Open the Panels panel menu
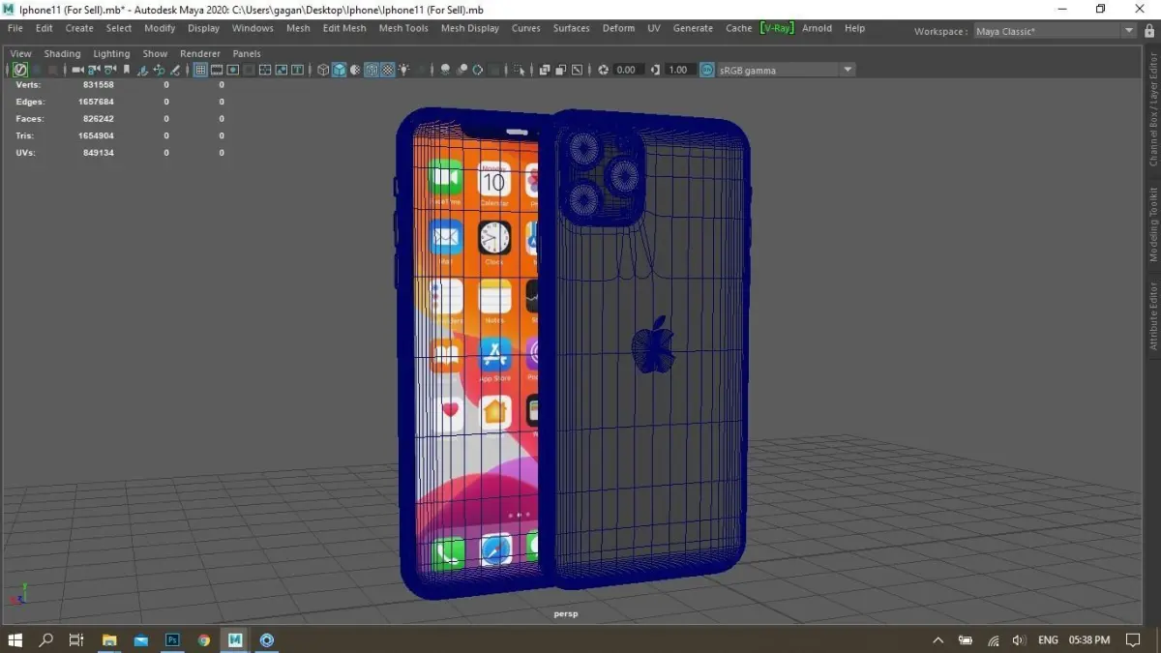The height and width of the screenshot is (653, 1161). (247, 54)
